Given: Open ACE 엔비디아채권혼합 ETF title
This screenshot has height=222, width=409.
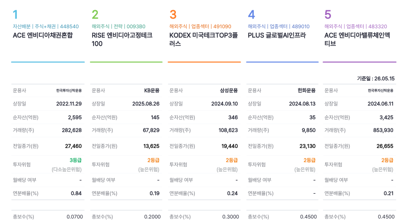Looking at the screenshot, I should [43, 35].
